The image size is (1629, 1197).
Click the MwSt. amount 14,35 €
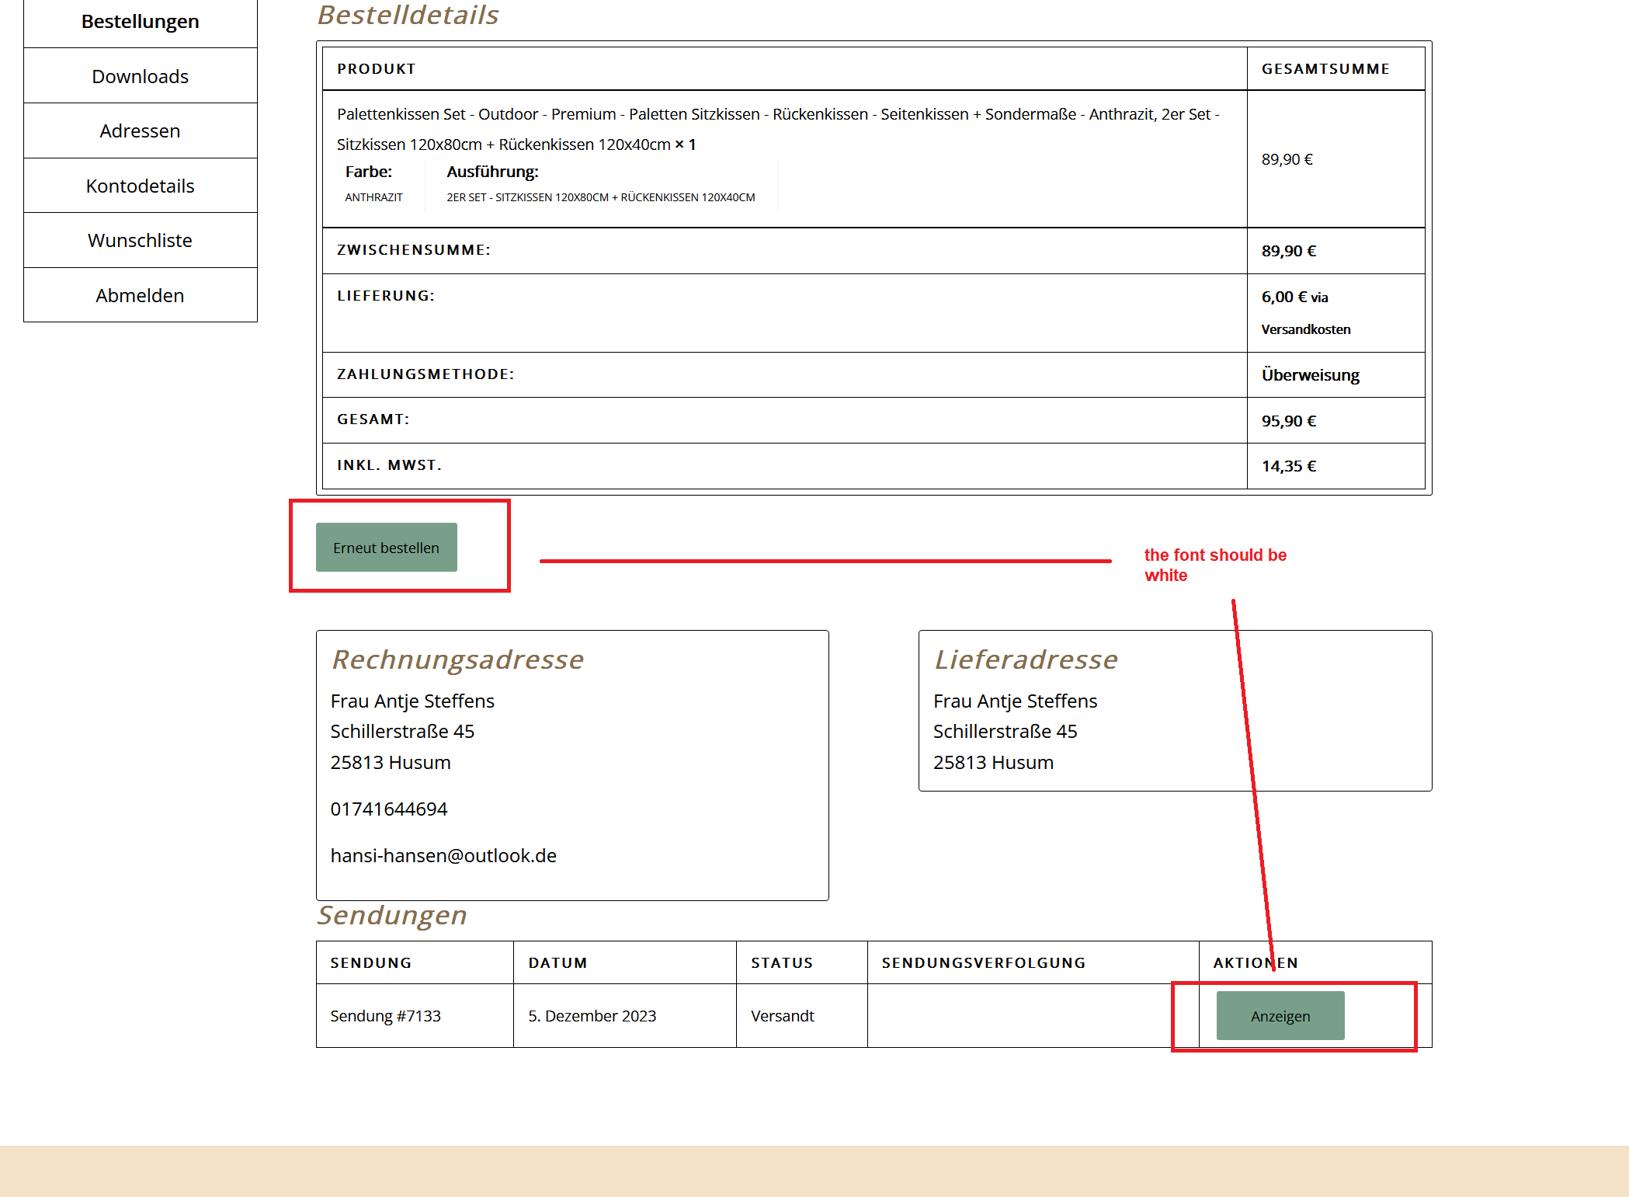point(1289,466)
